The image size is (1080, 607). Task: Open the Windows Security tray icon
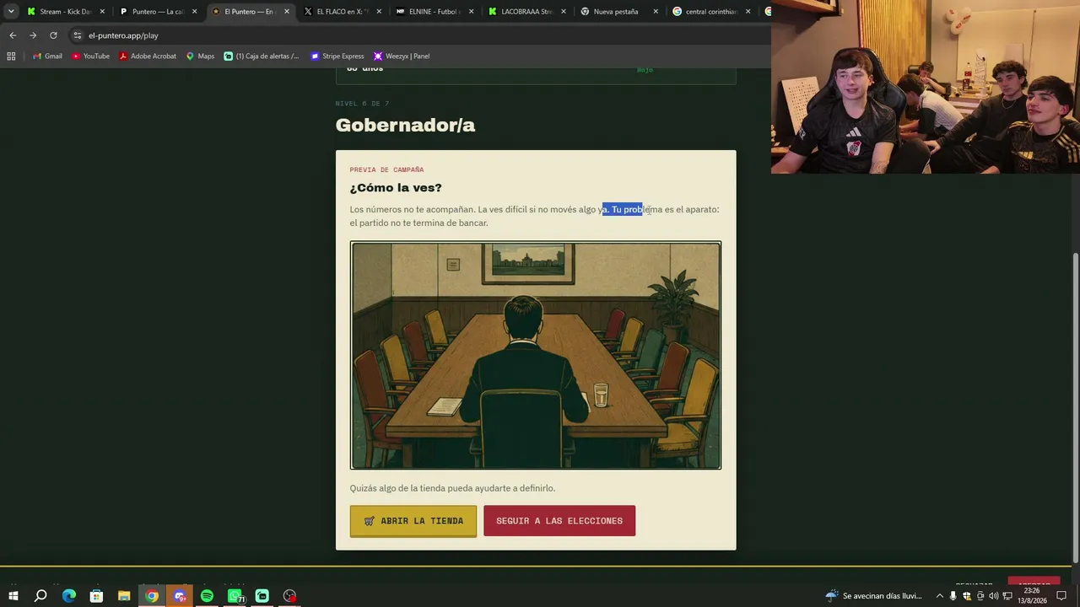point(967,596)
